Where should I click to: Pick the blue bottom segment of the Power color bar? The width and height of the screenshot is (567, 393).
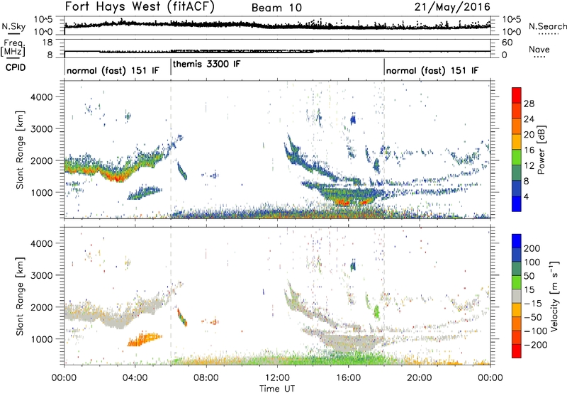coord(517,204)
